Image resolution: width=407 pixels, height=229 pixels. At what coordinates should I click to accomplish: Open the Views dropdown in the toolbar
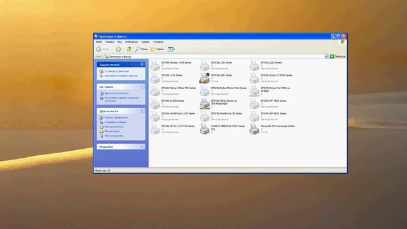pyautogui.click(x=171, y=49)
